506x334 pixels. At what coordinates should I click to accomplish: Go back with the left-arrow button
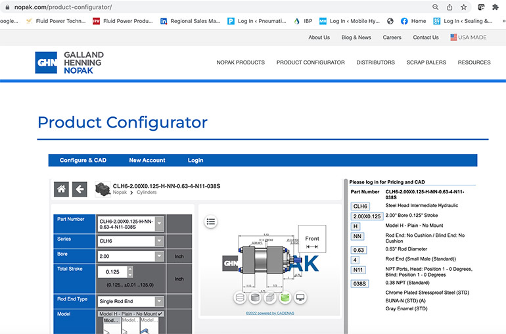[x=80, y=189]
